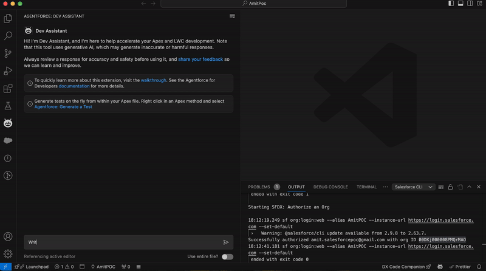Open the circled exclamation activity bar icon
This screenshot has height=271, width=486.
[8, 158]
